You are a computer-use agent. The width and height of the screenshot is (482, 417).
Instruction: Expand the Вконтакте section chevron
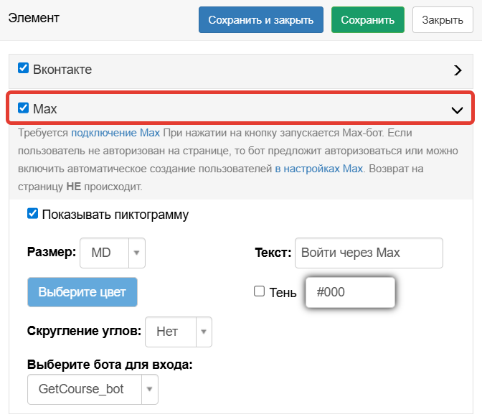[x=458, y=70]
